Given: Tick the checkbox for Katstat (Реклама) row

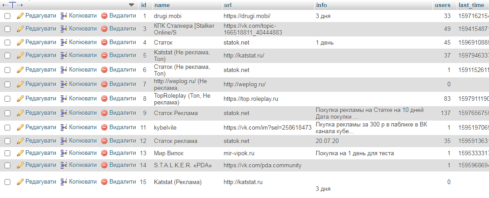Looking at the screenshot, I should tap(7, 182).
